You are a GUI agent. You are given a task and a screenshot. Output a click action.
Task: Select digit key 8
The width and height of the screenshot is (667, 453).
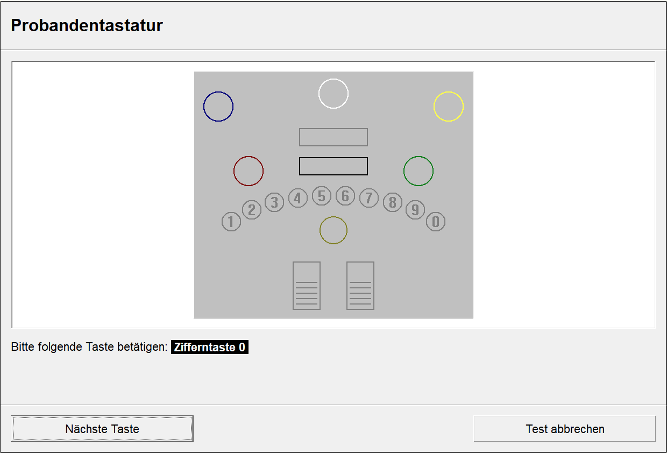[393, 202]
